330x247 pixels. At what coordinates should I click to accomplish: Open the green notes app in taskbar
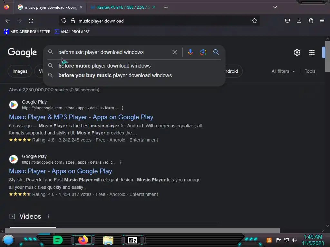(58, 240)
